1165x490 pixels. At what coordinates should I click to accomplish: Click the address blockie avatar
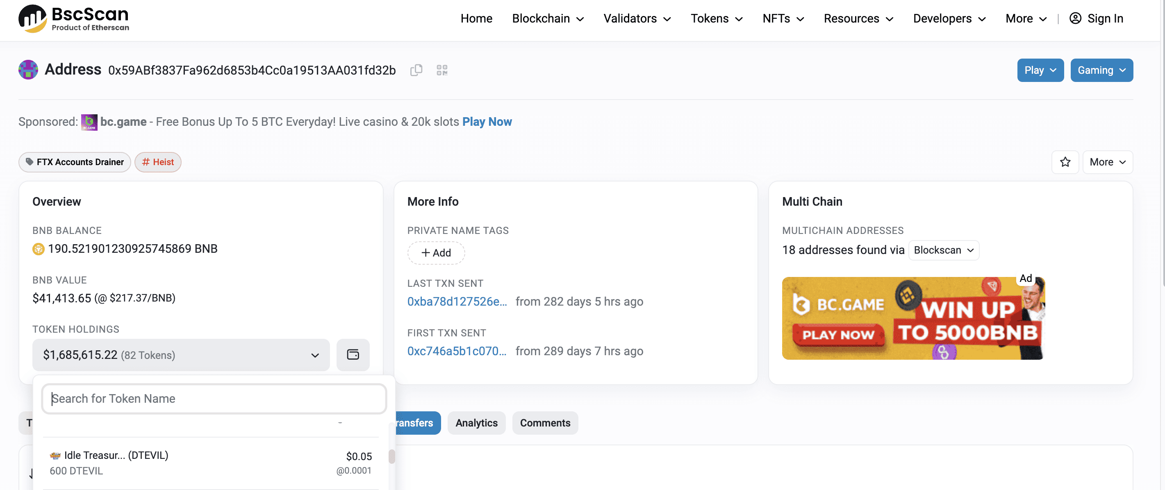click(28, 70)
